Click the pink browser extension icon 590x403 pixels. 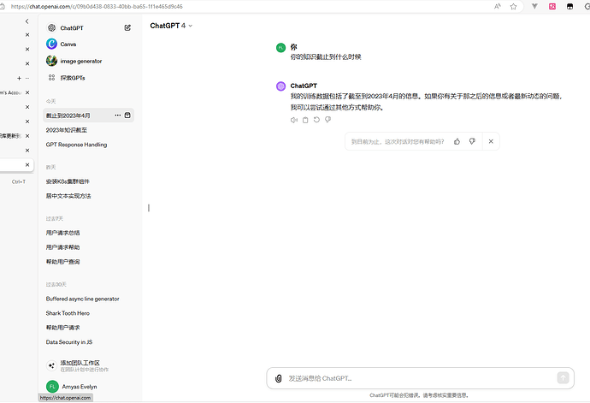tap(552, 6)
